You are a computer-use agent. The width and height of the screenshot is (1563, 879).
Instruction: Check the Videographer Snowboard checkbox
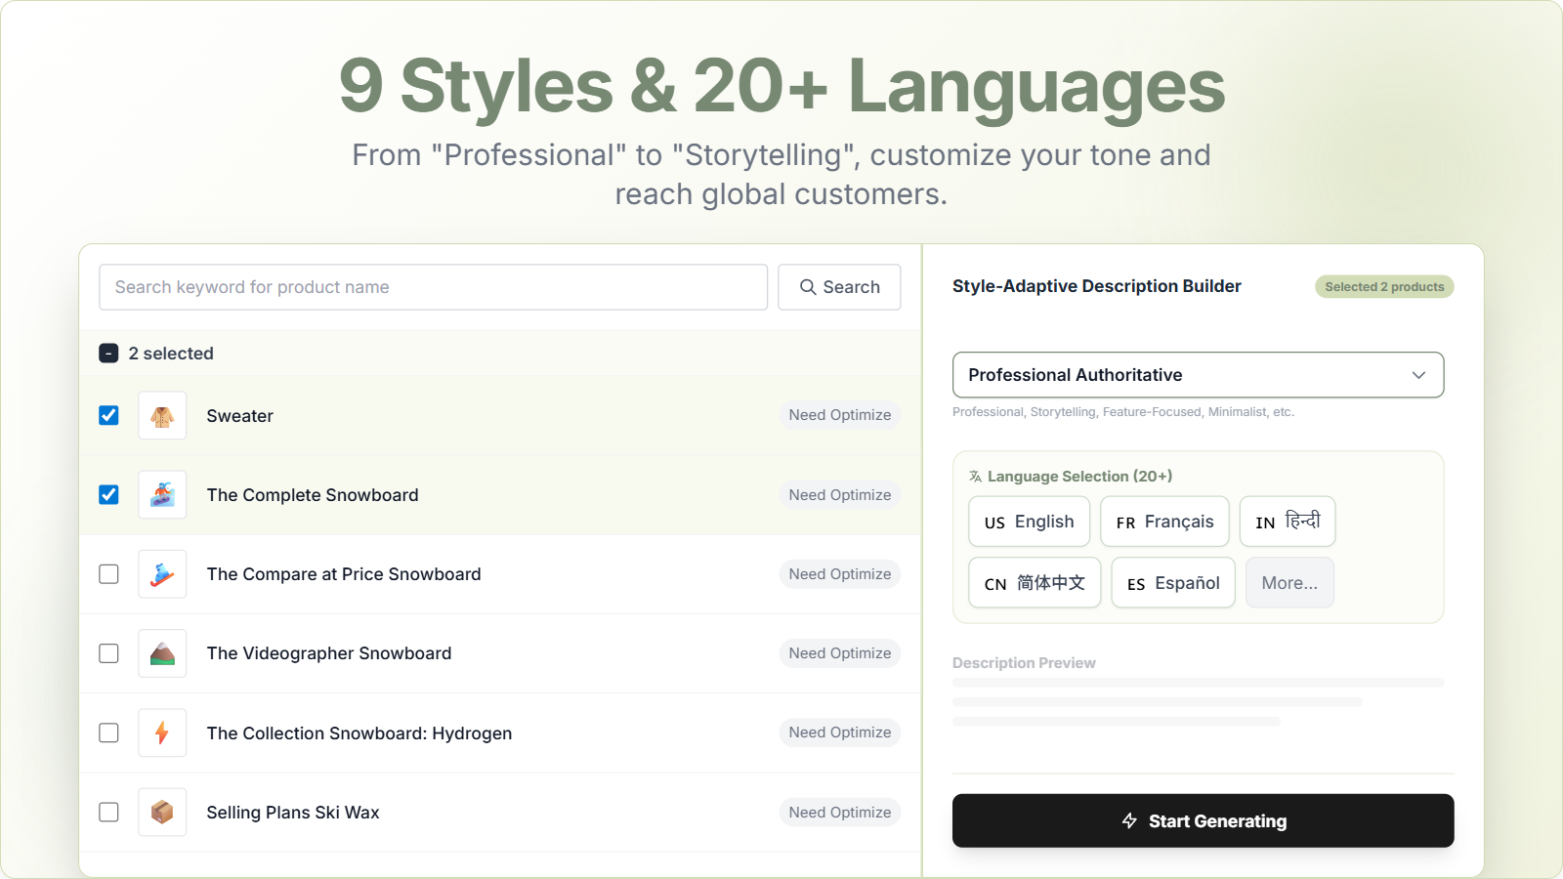[108, 653]
